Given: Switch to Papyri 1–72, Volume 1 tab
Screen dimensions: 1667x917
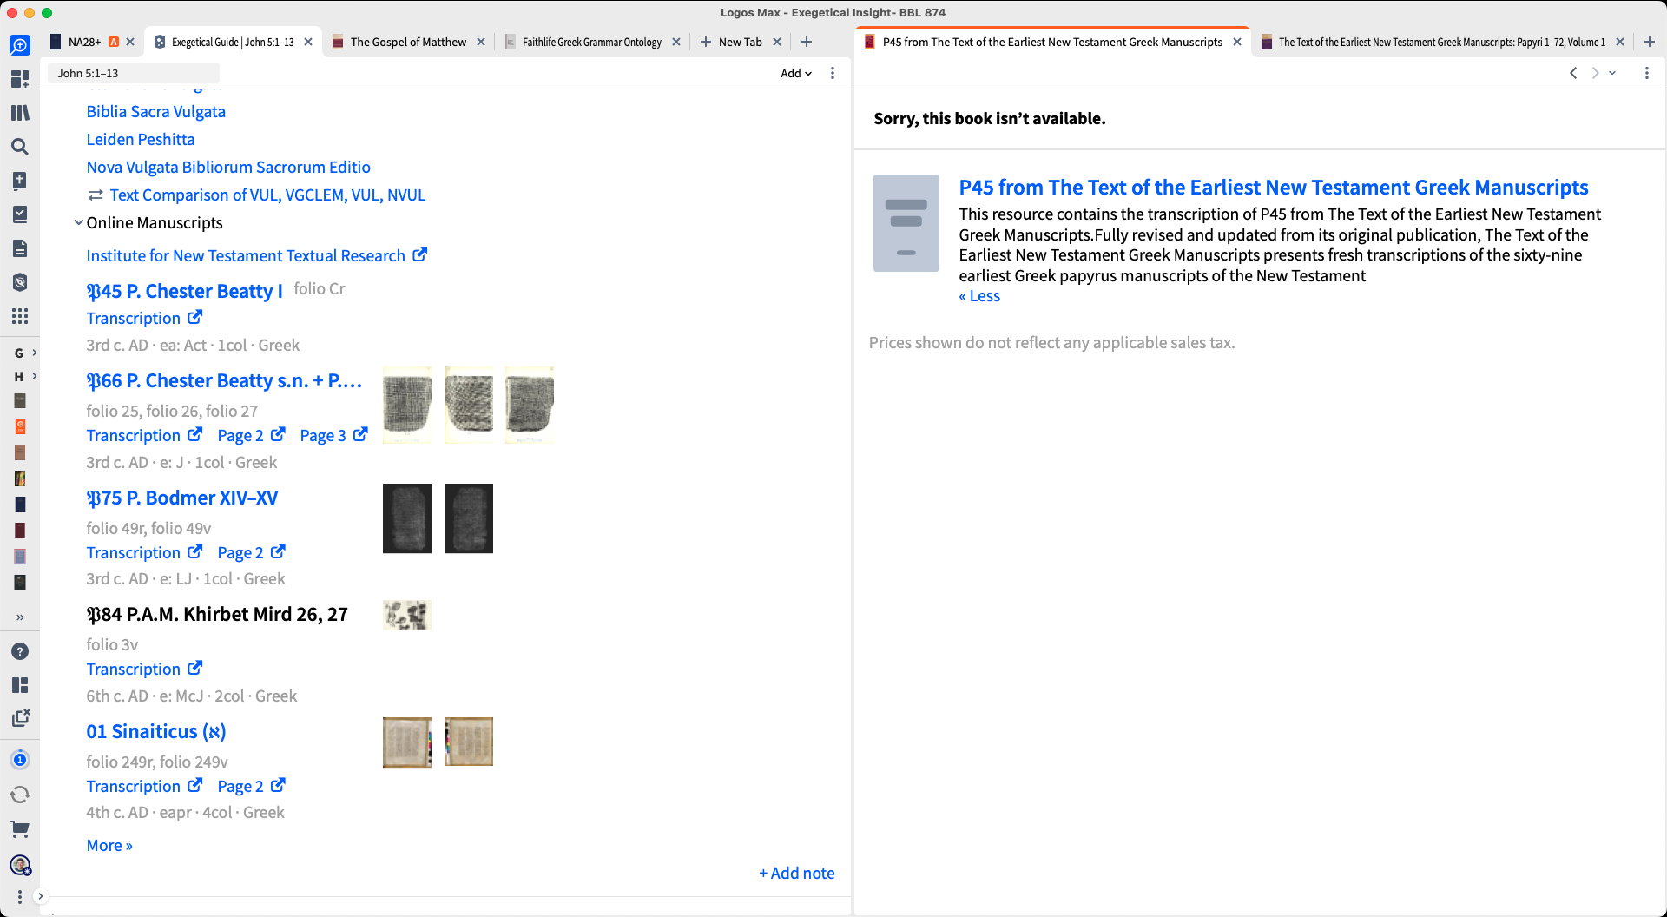Looking at the screenshot, I should [x=1441, y=42].
